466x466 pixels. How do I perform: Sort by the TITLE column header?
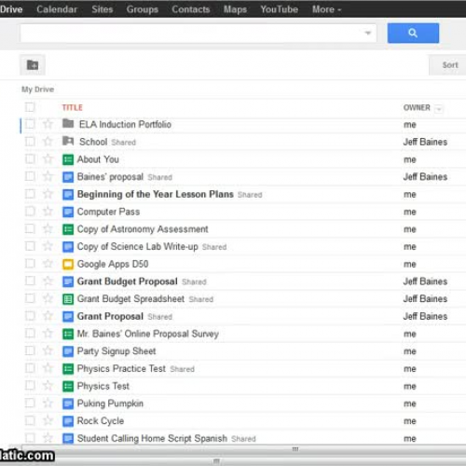pos(72,107)
